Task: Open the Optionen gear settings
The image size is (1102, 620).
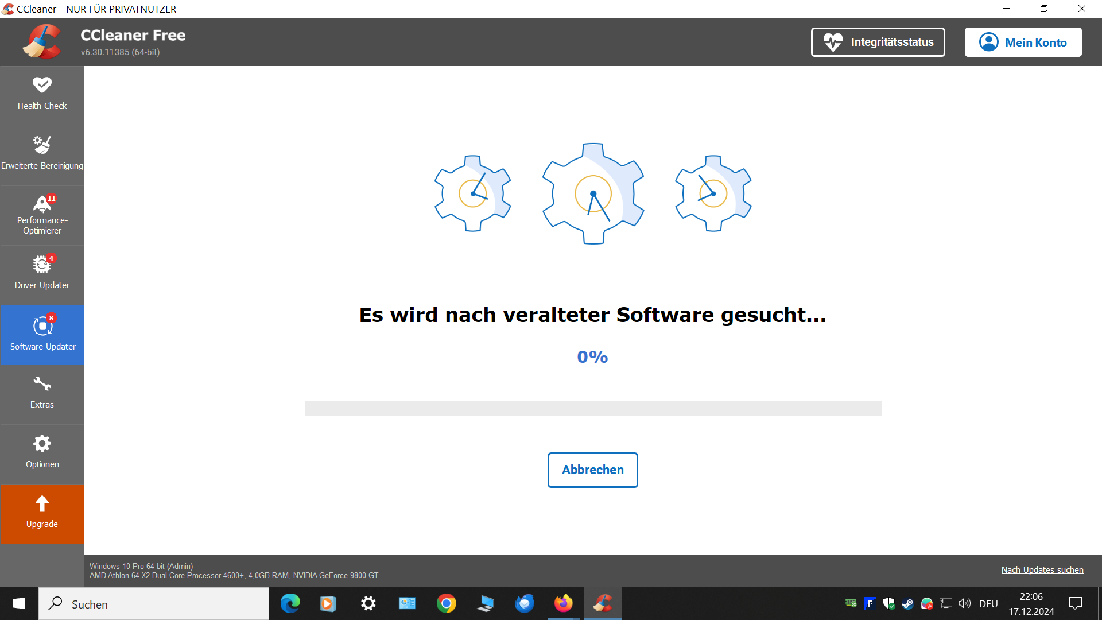Action: coord(42,453)
